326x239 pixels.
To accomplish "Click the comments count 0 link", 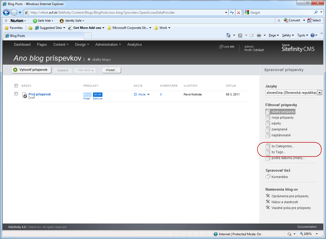I will pyautogui.click(x=161, y=94).
